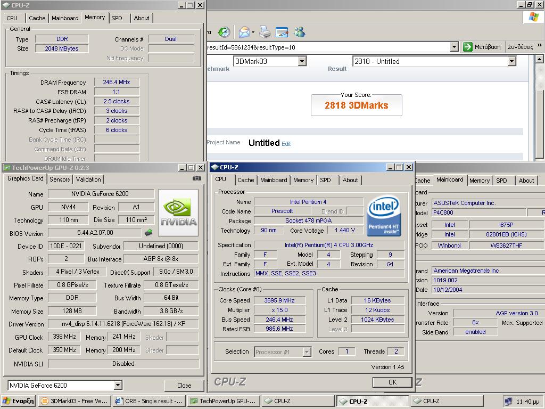This screenshot has height=409, width=545.
Task: Click the green Go arrow icon beside the address bar
Action: pyautogui.click(x=468, y=47)
